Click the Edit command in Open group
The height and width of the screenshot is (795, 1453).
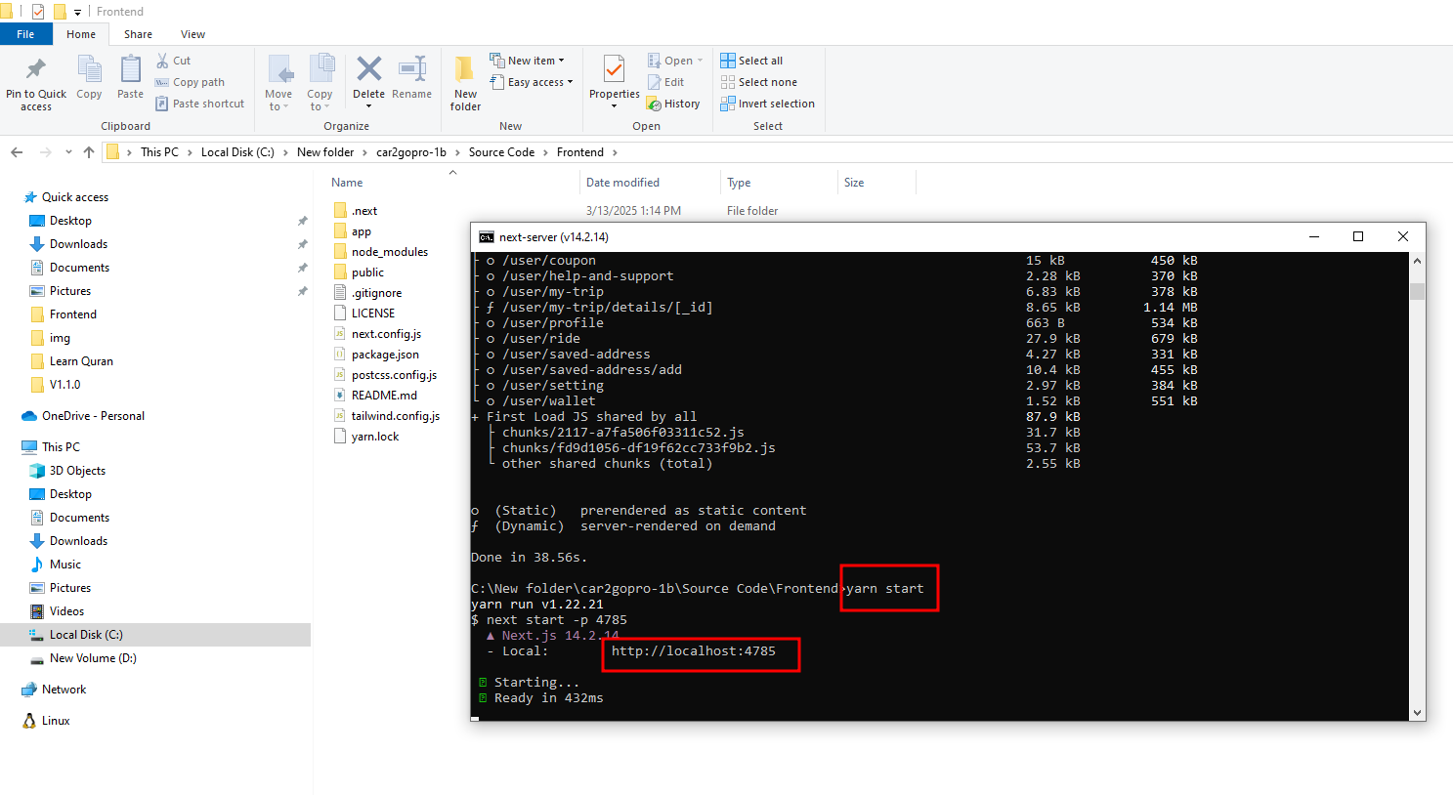(665, 82)
